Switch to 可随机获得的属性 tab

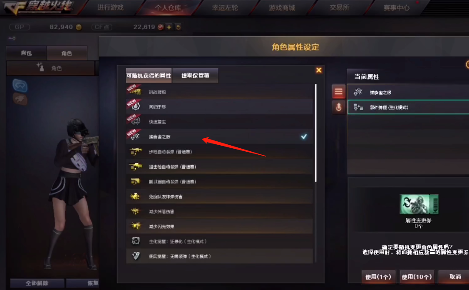[x=149, y=75]
